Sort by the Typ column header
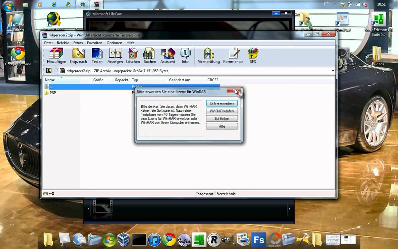The image size is (398, 249). tap(149, 80)
